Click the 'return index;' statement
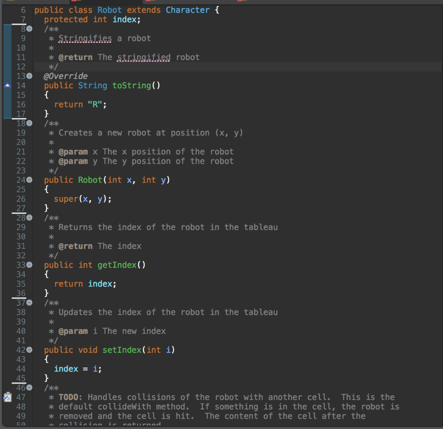The width and height of the screenshot is (443, 429). [x=85, y=284]
